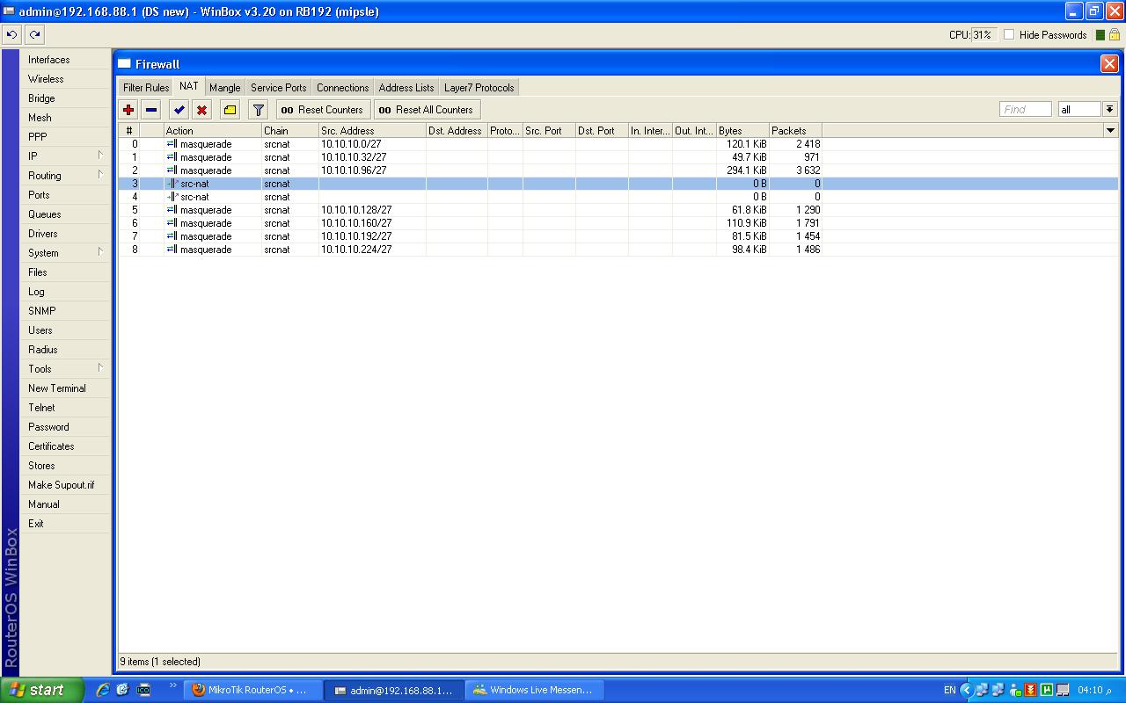Open the column chooser dropdown arrow
Viewport: 1126px width, 703px height.
point(1110,130)
